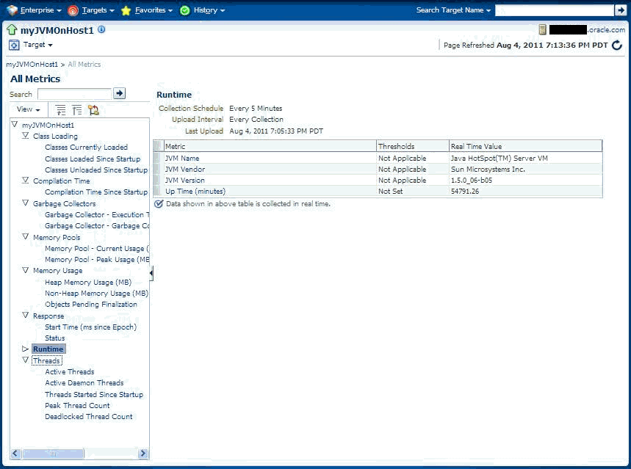631x469 pixels.
Task: Focus the top target name search field
Action: [554, 10]
